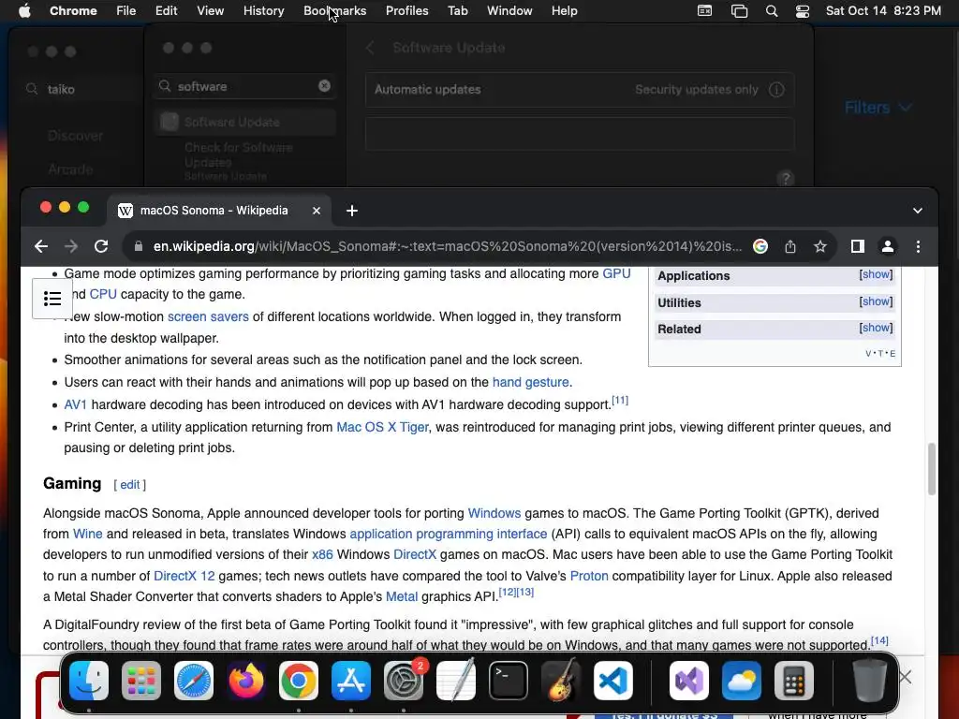
Task: Open the DirectX 12 link
Action: [x=184, y=576]
